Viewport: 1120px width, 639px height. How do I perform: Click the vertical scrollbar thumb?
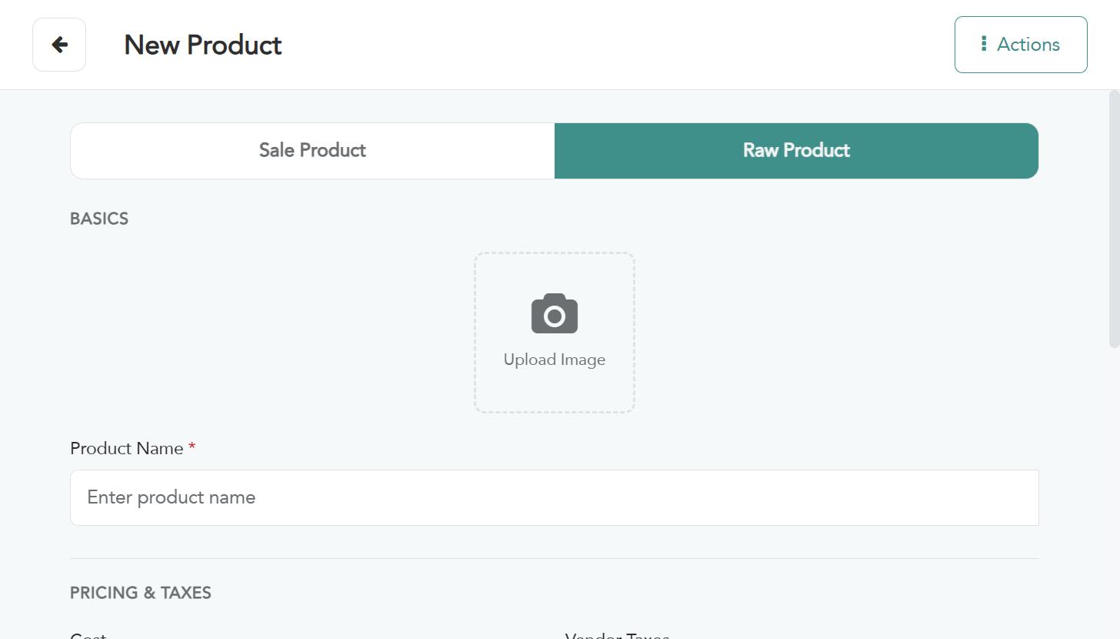(1114, 219)
